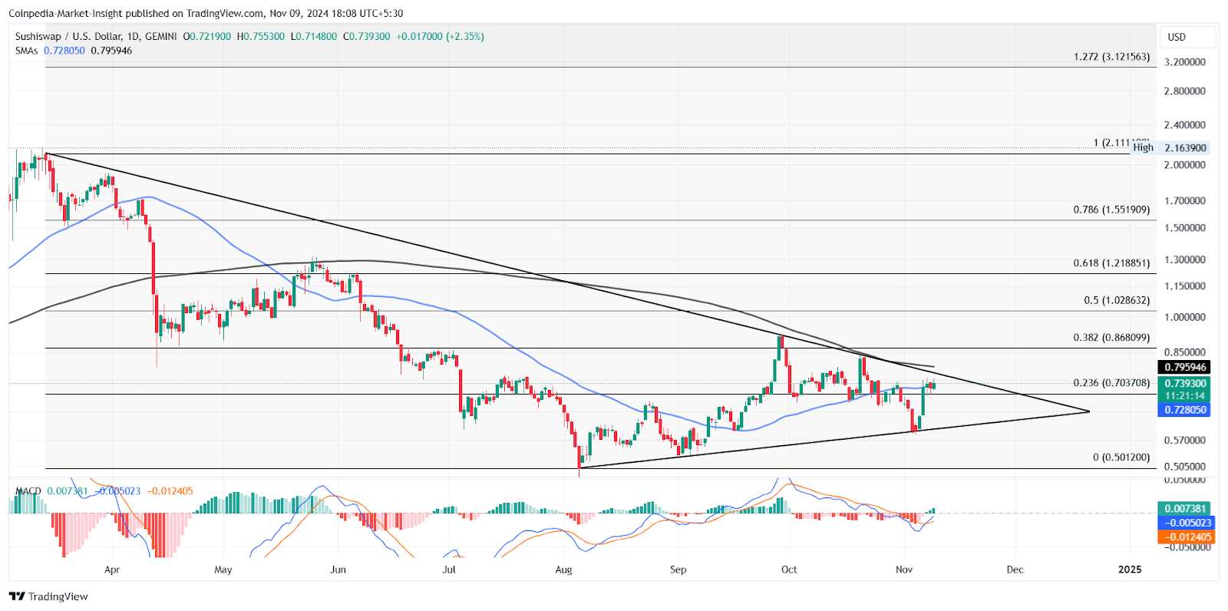Click the 2.400000 price axis label
The width and height of the screenshot is (1228, 611).
pos(1185,125)
